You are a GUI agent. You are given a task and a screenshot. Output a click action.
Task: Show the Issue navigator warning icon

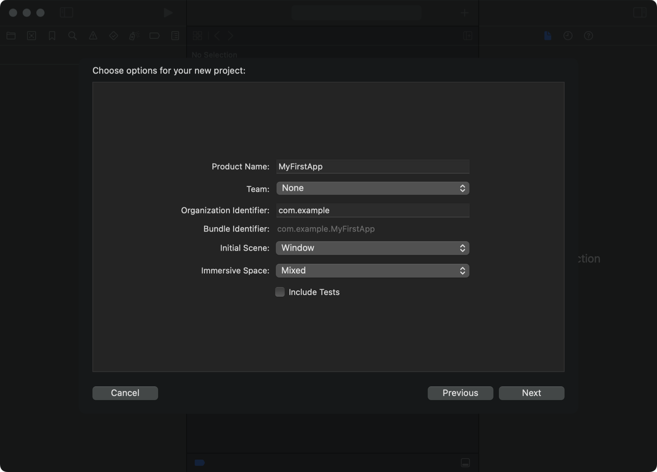click(93, 36)
